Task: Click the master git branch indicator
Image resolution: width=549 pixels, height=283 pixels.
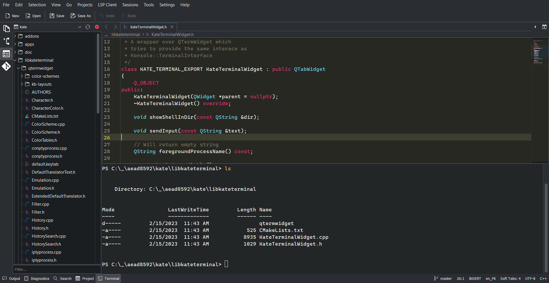Action: [x=443, y=278]
